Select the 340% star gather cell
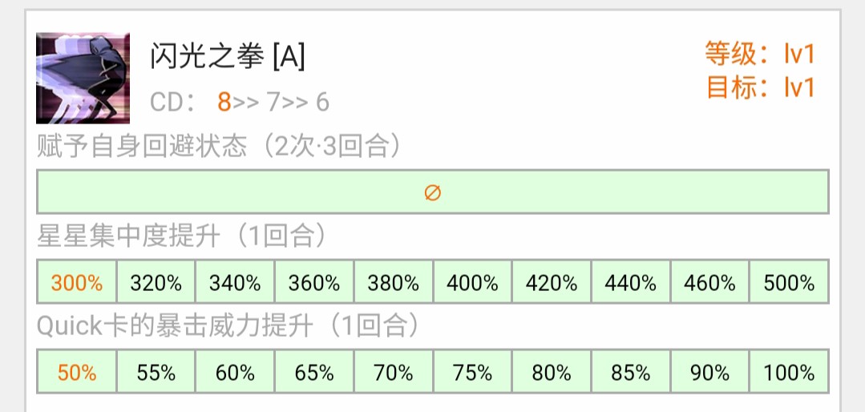The height and width of the screenshot is (412, 865). [x=235, y=283]
